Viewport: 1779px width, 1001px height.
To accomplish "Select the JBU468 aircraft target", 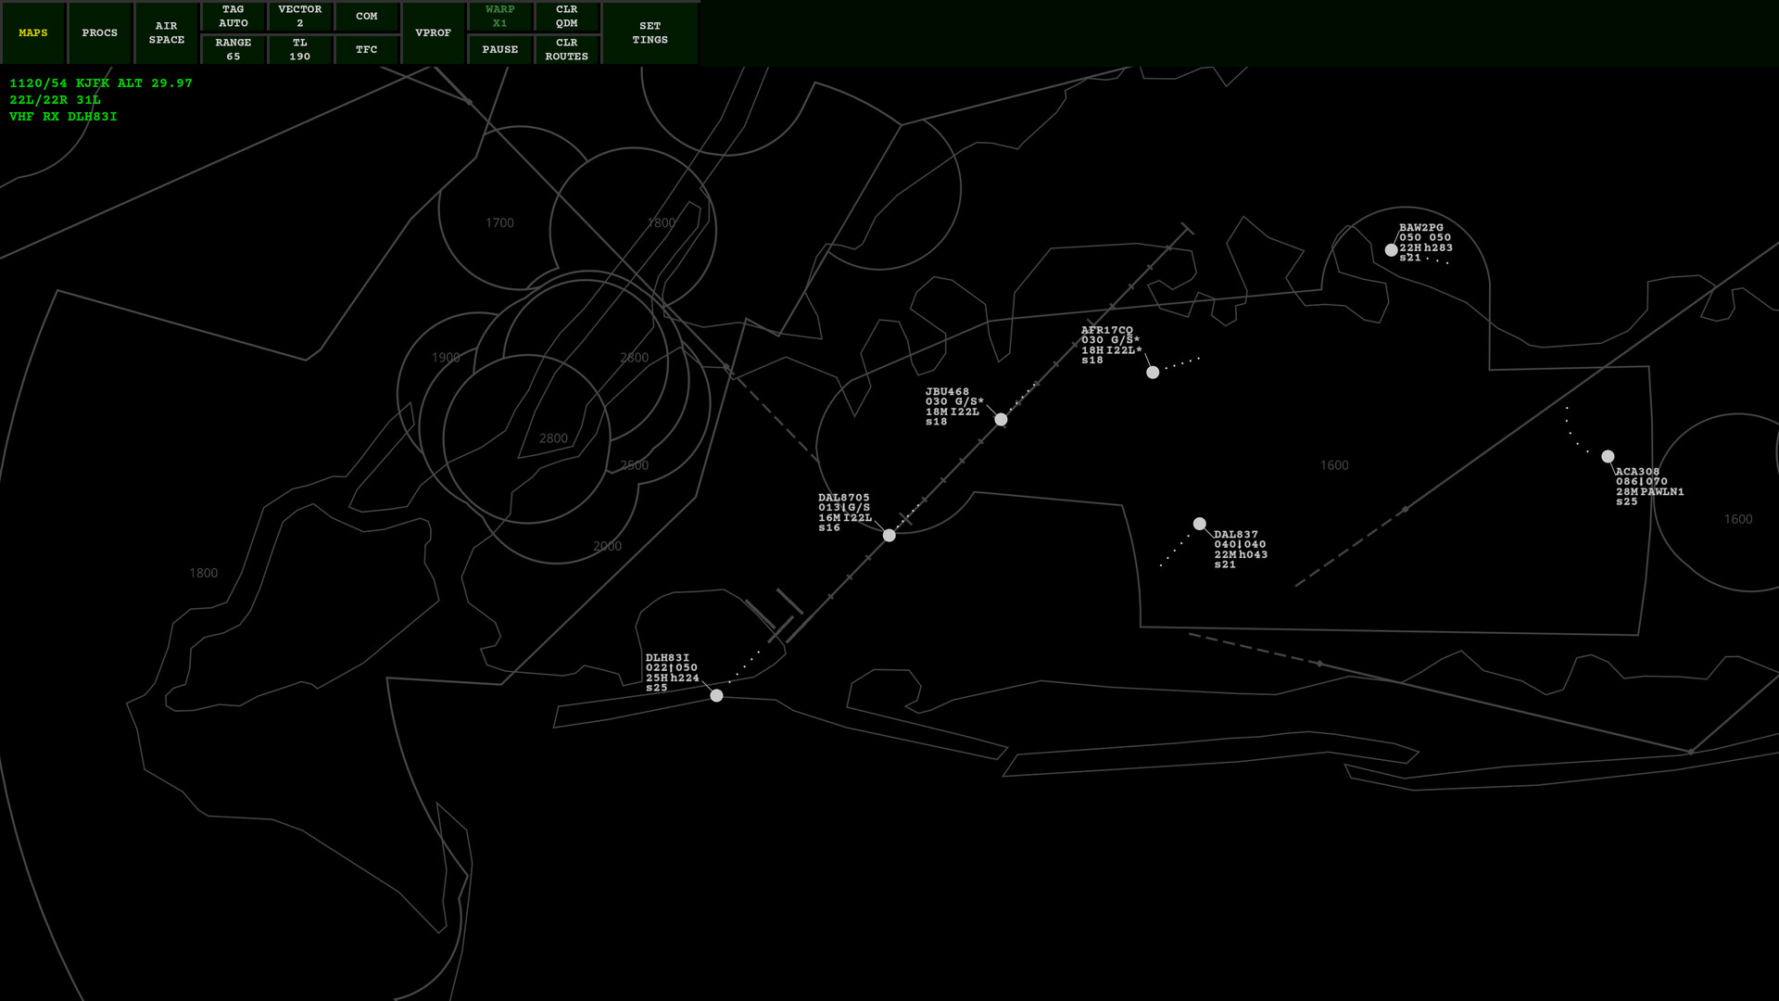I will 1001,419.
